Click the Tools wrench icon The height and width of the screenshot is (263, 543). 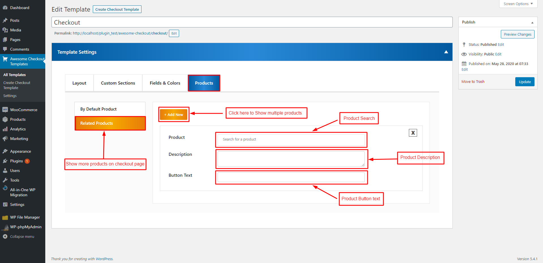[x=5, y=180]
